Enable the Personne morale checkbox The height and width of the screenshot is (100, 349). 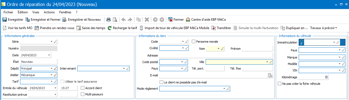point(194,42)
